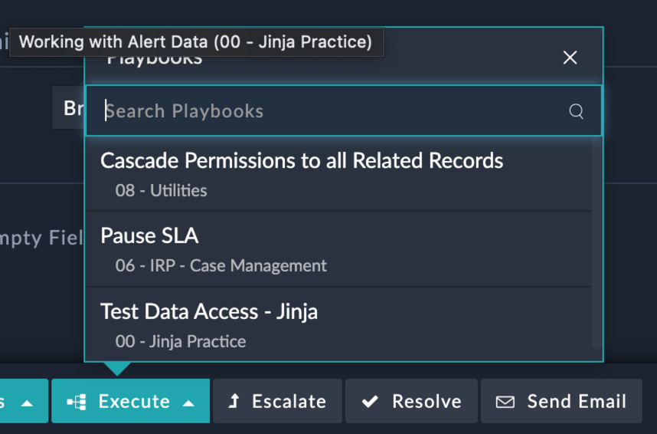The image size is (657, 434).
Task: Click the Execute button
Action: 131,401
